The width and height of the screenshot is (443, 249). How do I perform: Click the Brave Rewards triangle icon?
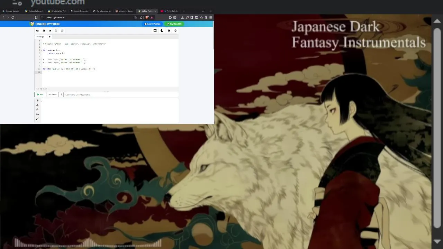click(152, 17)
